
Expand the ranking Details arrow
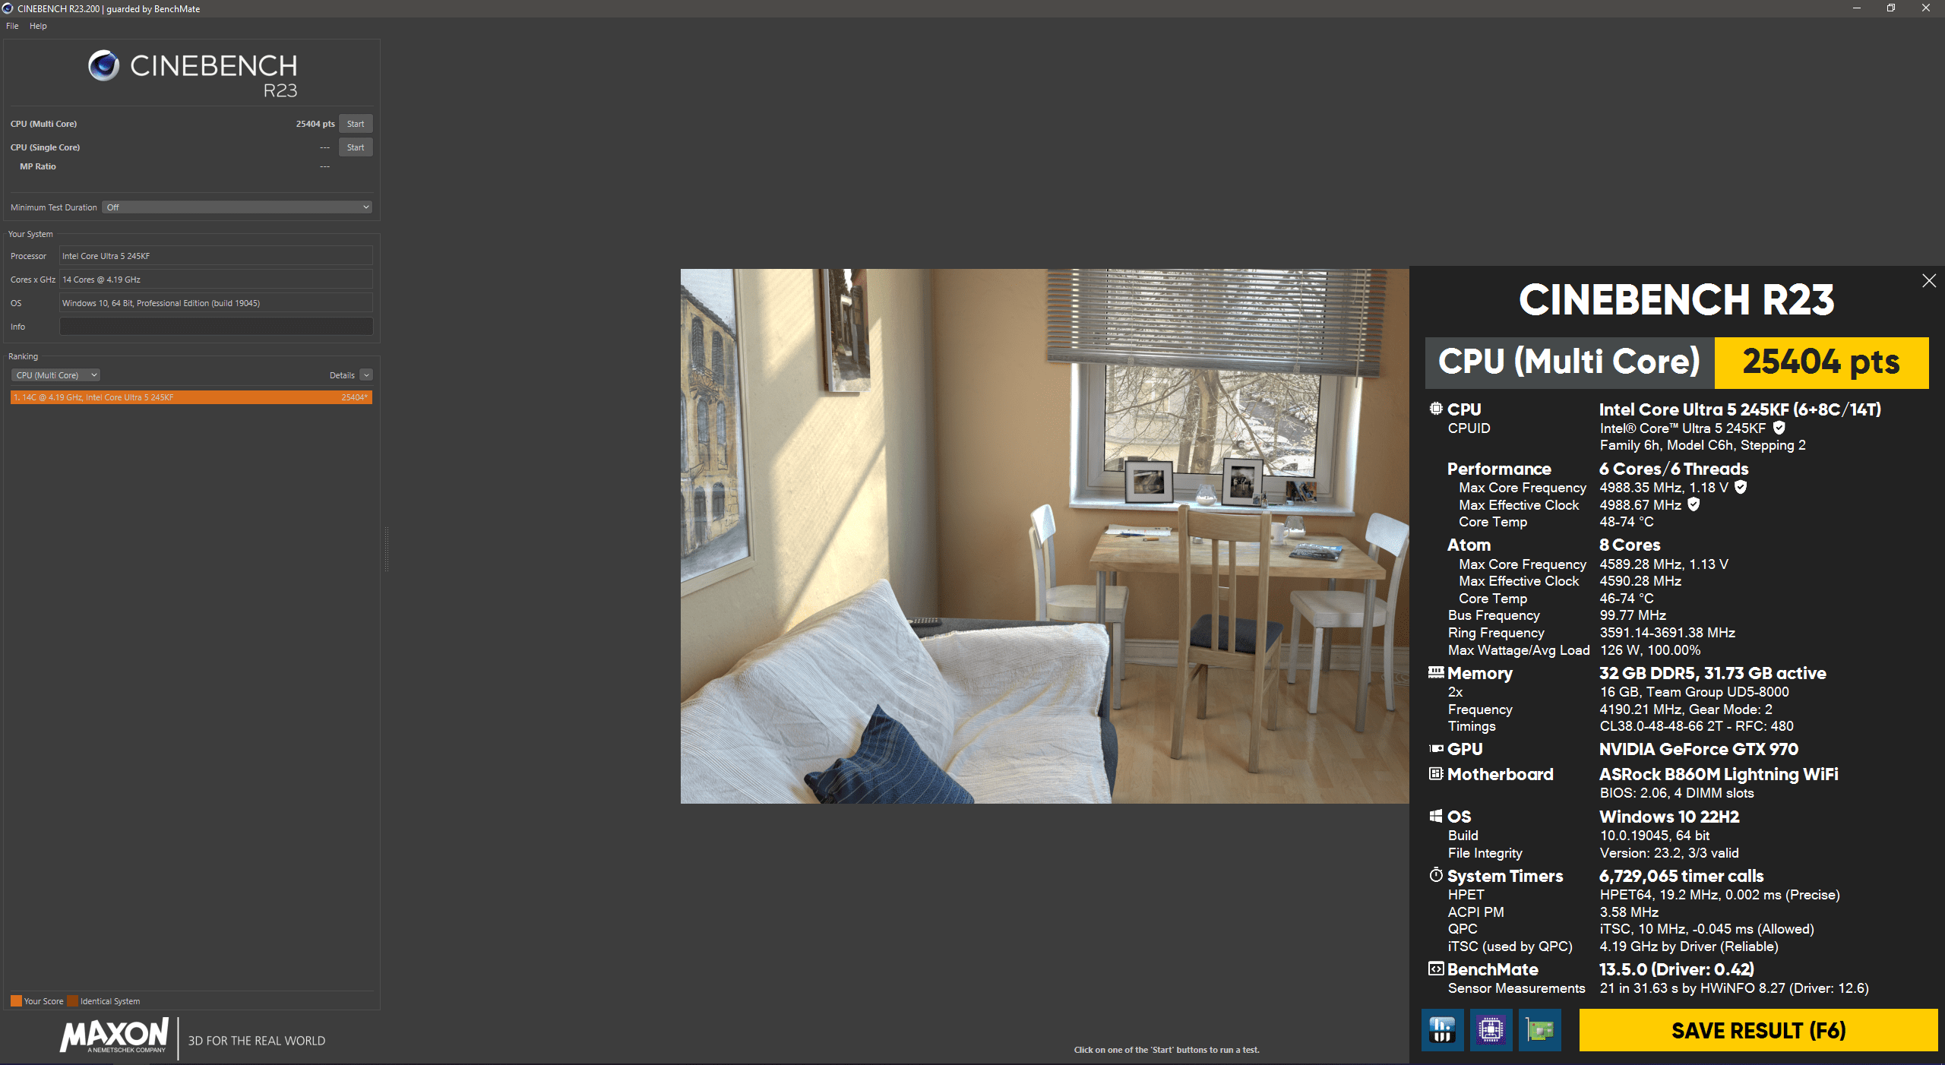coord(366,375)
